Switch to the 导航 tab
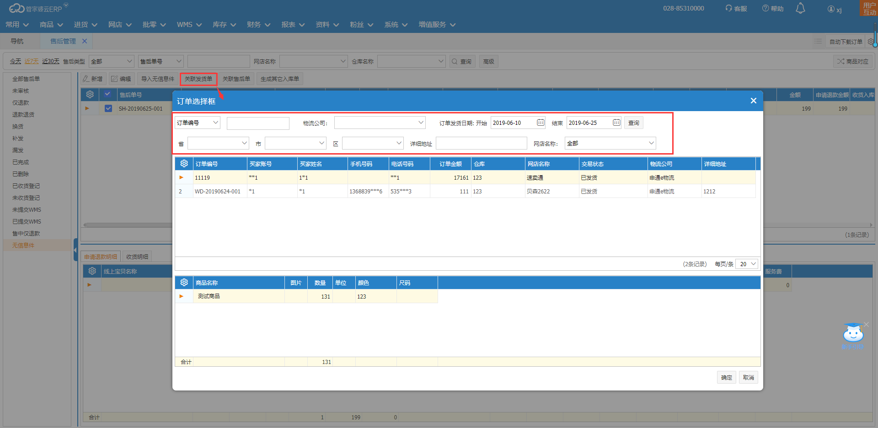Image resolution: width=878 pixels, height=428 pixels. coord(17,41)
